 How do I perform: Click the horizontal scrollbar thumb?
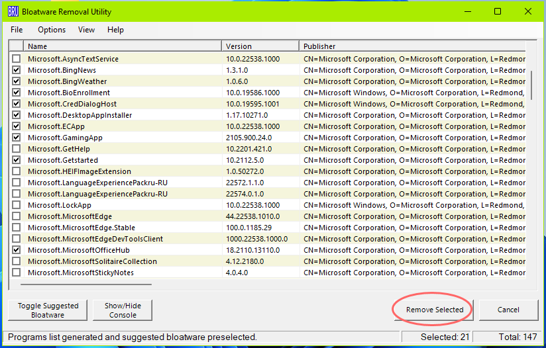[x=86, y=284]
